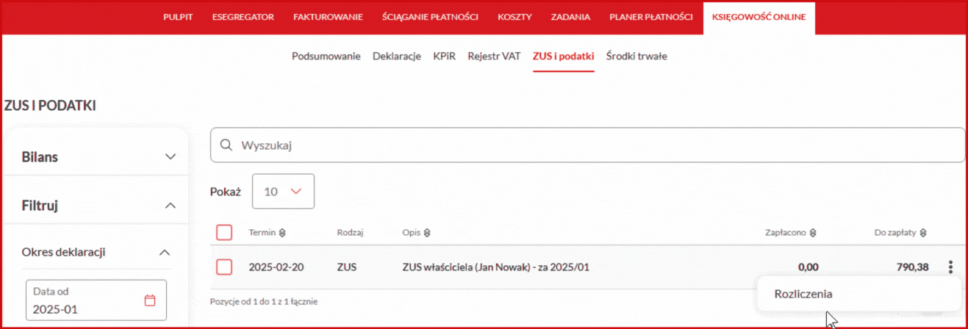Go to the Środki trwałe subtab
968x329 pixels.
[x=637, y=56]
